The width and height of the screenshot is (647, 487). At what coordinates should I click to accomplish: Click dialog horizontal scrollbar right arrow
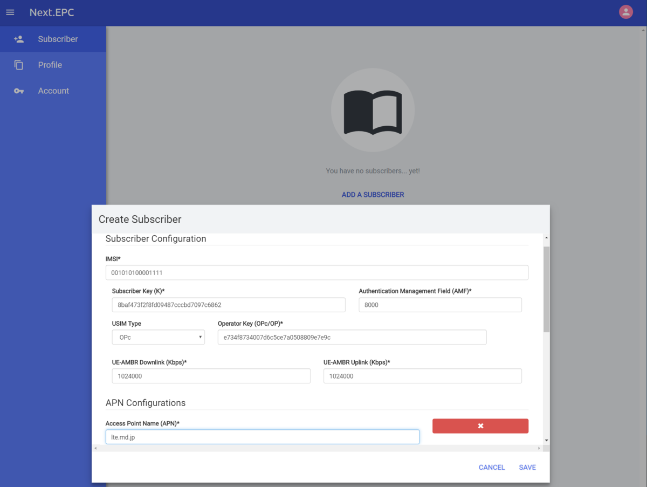coord(539,448)
